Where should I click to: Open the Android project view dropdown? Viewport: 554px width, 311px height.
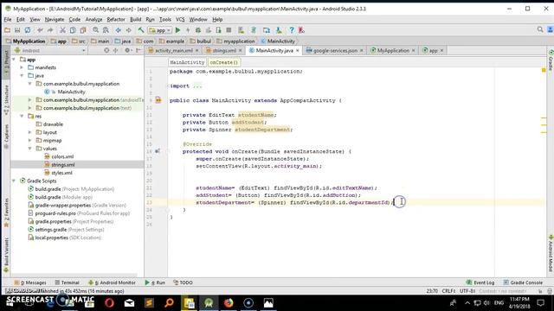(x=50, y=50)
